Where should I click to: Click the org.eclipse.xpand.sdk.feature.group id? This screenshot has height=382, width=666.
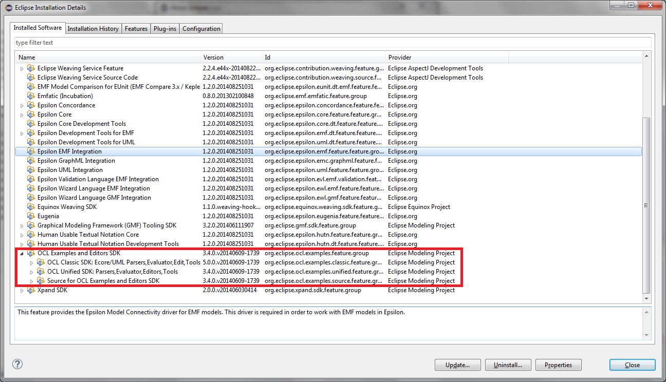(x=313, y=290)
